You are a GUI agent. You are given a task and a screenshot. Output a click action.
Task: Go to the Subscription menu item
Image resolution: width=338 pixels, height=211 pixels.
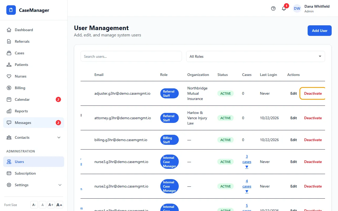point(34,173)
